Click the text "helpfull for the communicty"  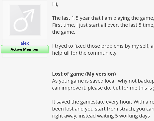tap(84, 53)
